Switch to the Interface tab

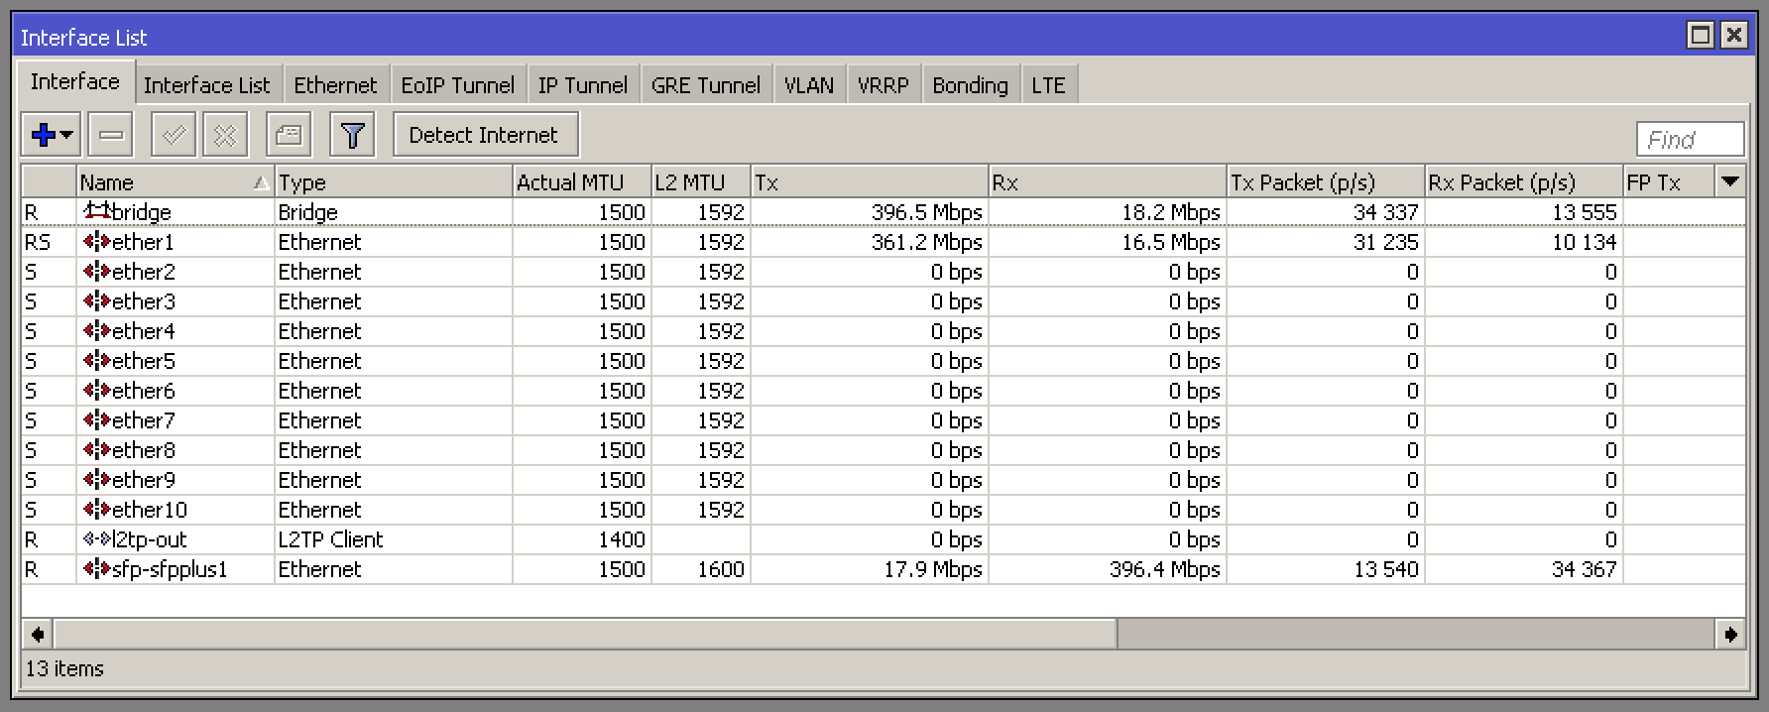75,81
